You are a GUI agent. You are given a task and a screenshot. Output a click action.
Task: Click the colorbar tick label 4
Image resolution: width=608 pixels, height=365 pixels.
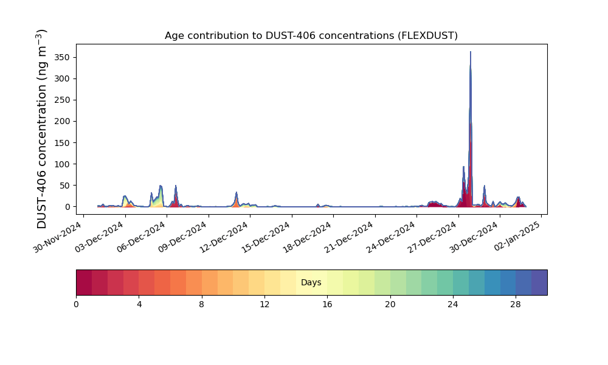click(139, 305)
